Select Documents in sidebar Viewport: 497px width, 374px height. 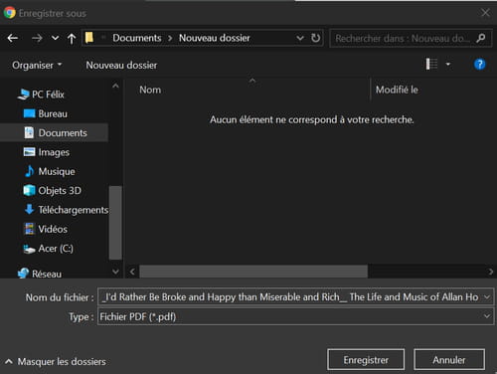[x=55, y=133]
